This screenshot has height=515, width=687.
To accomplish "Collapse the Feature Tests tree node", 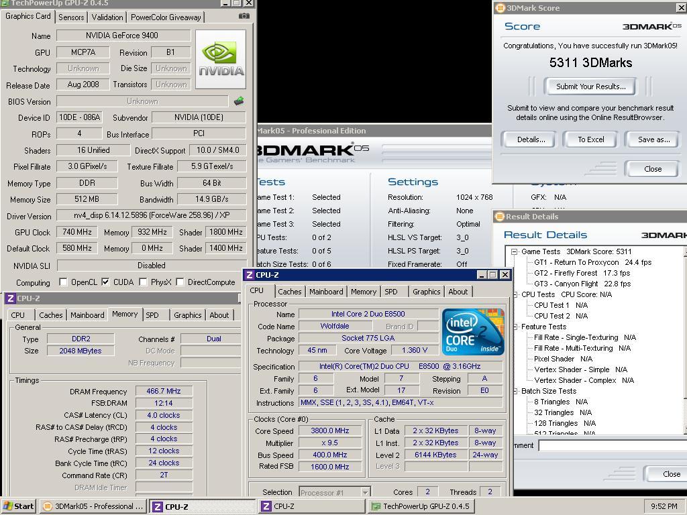I will pos(515,327).
